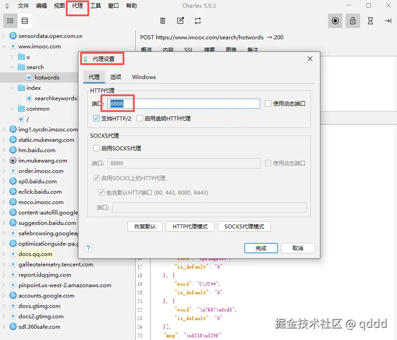The height and width of the screenshot is (340, 397).
Task: Click the 完成 button
Action: pyautogui.click(x=261, y=248)
